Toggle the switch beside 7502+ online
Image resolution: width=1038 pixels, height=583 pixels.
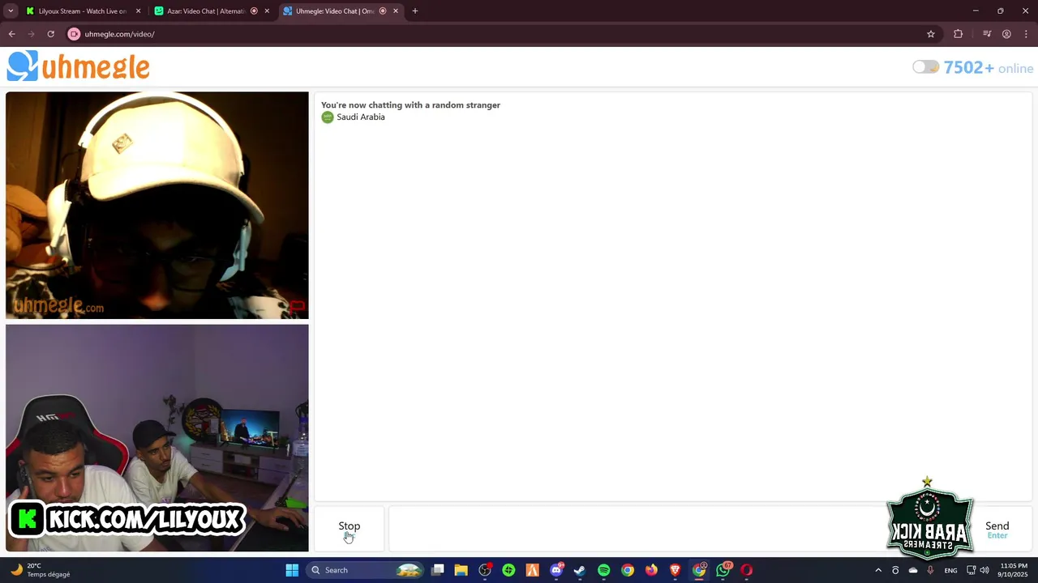[925, 67]
